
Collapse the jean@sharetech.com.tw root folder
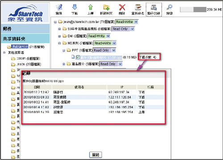(x=55, y=22)
